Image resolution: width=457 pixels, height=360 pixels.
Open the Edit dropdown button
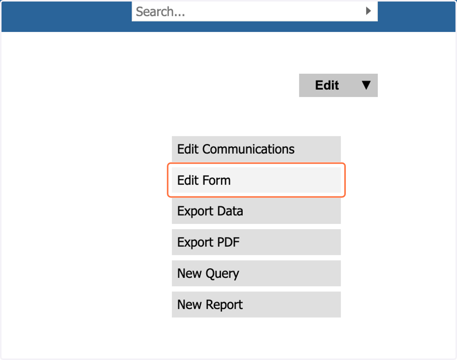tap(338, 85)
